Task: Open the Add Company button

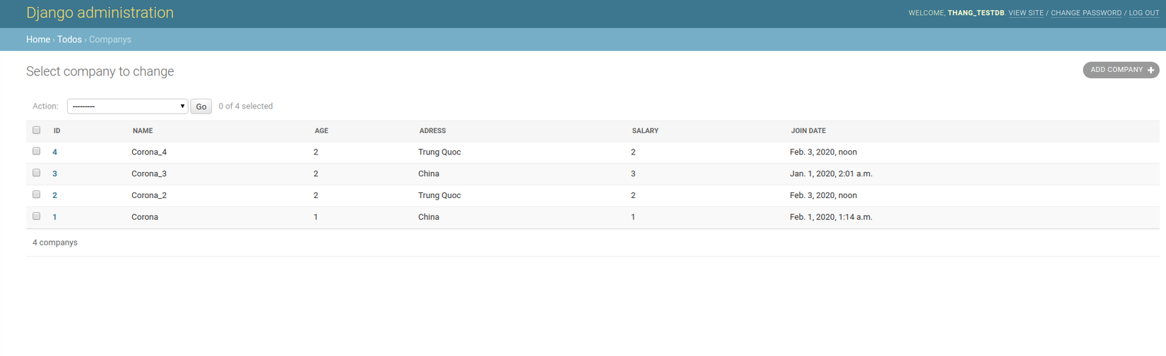Action: pyautogui.click(x=1121, y=70)
